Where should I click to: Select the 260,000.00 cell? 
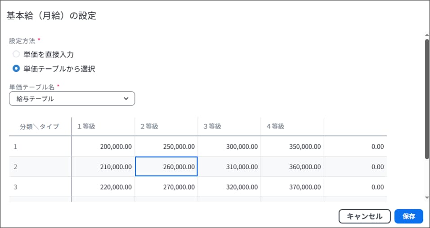[x=166, y=167]
